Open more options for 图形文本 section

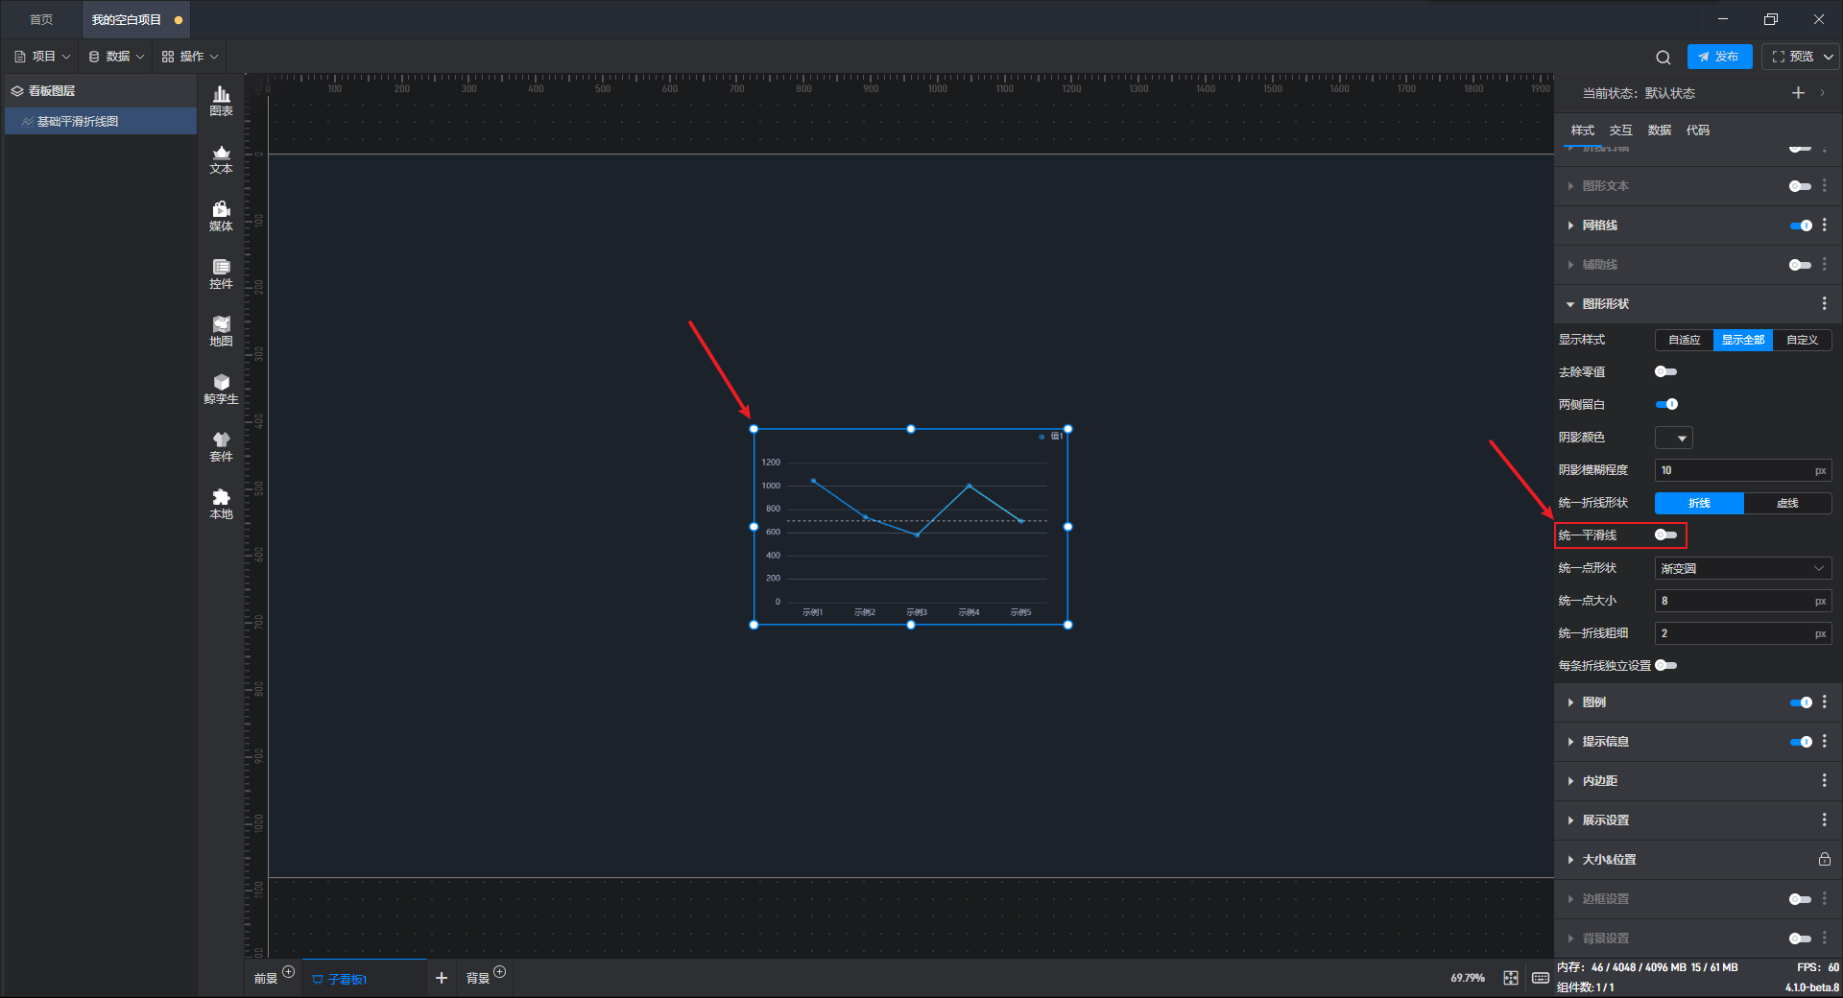pos(1825,185)
